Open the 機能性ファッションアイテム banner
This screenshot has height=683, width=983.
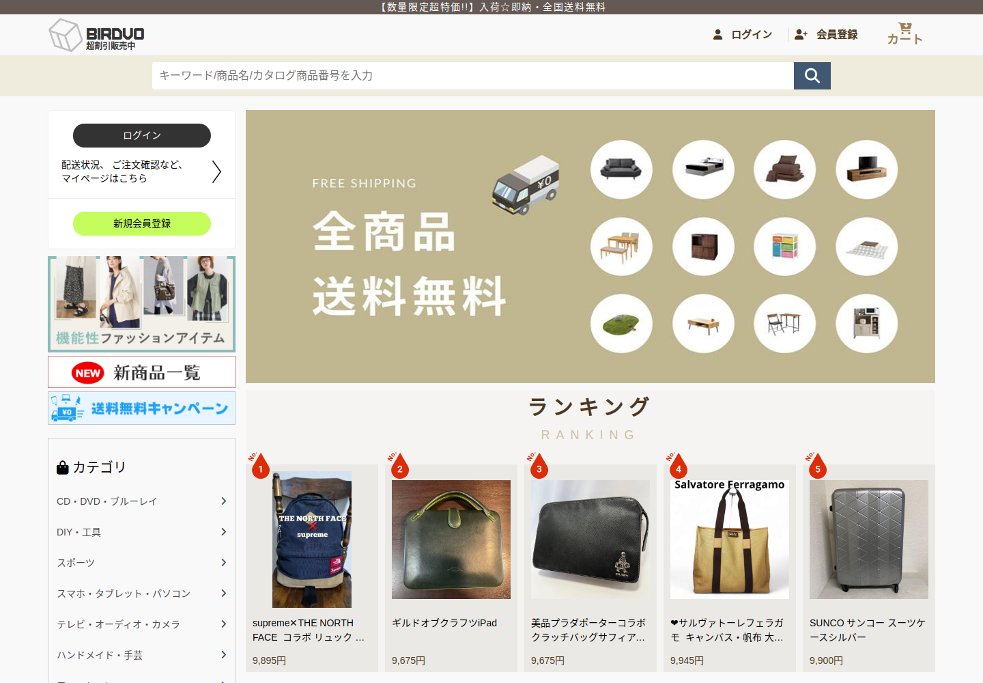[x=142, y=304]
